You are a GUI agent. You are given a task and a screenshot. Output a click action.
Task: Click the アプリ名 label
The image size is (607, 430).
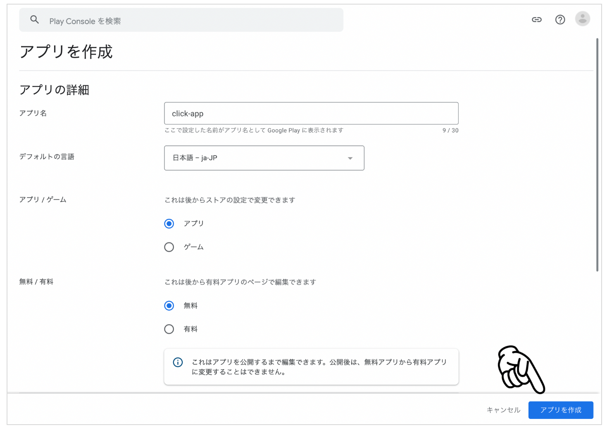[33, 113]
